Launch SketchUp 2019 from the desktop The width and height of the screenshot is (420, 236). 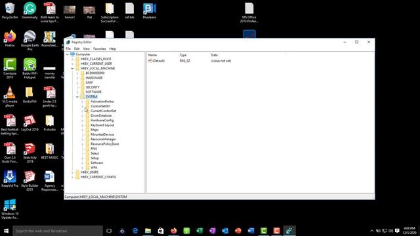[x=30, y=153]
